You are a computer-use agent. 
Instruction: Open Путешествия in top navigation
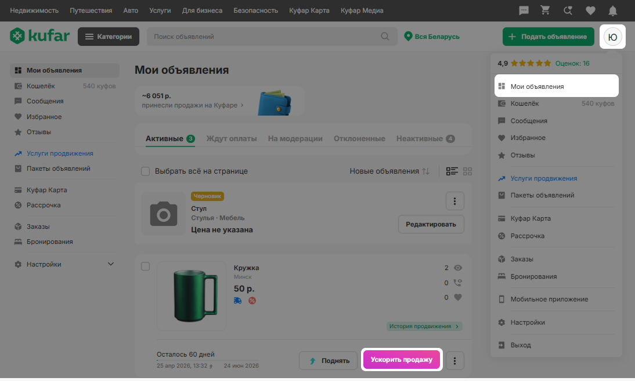tap(91, 10)
